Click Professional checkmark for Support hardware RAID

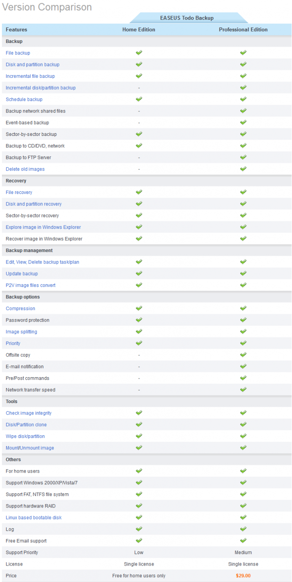pyautogui.click(x=243, y=506)
